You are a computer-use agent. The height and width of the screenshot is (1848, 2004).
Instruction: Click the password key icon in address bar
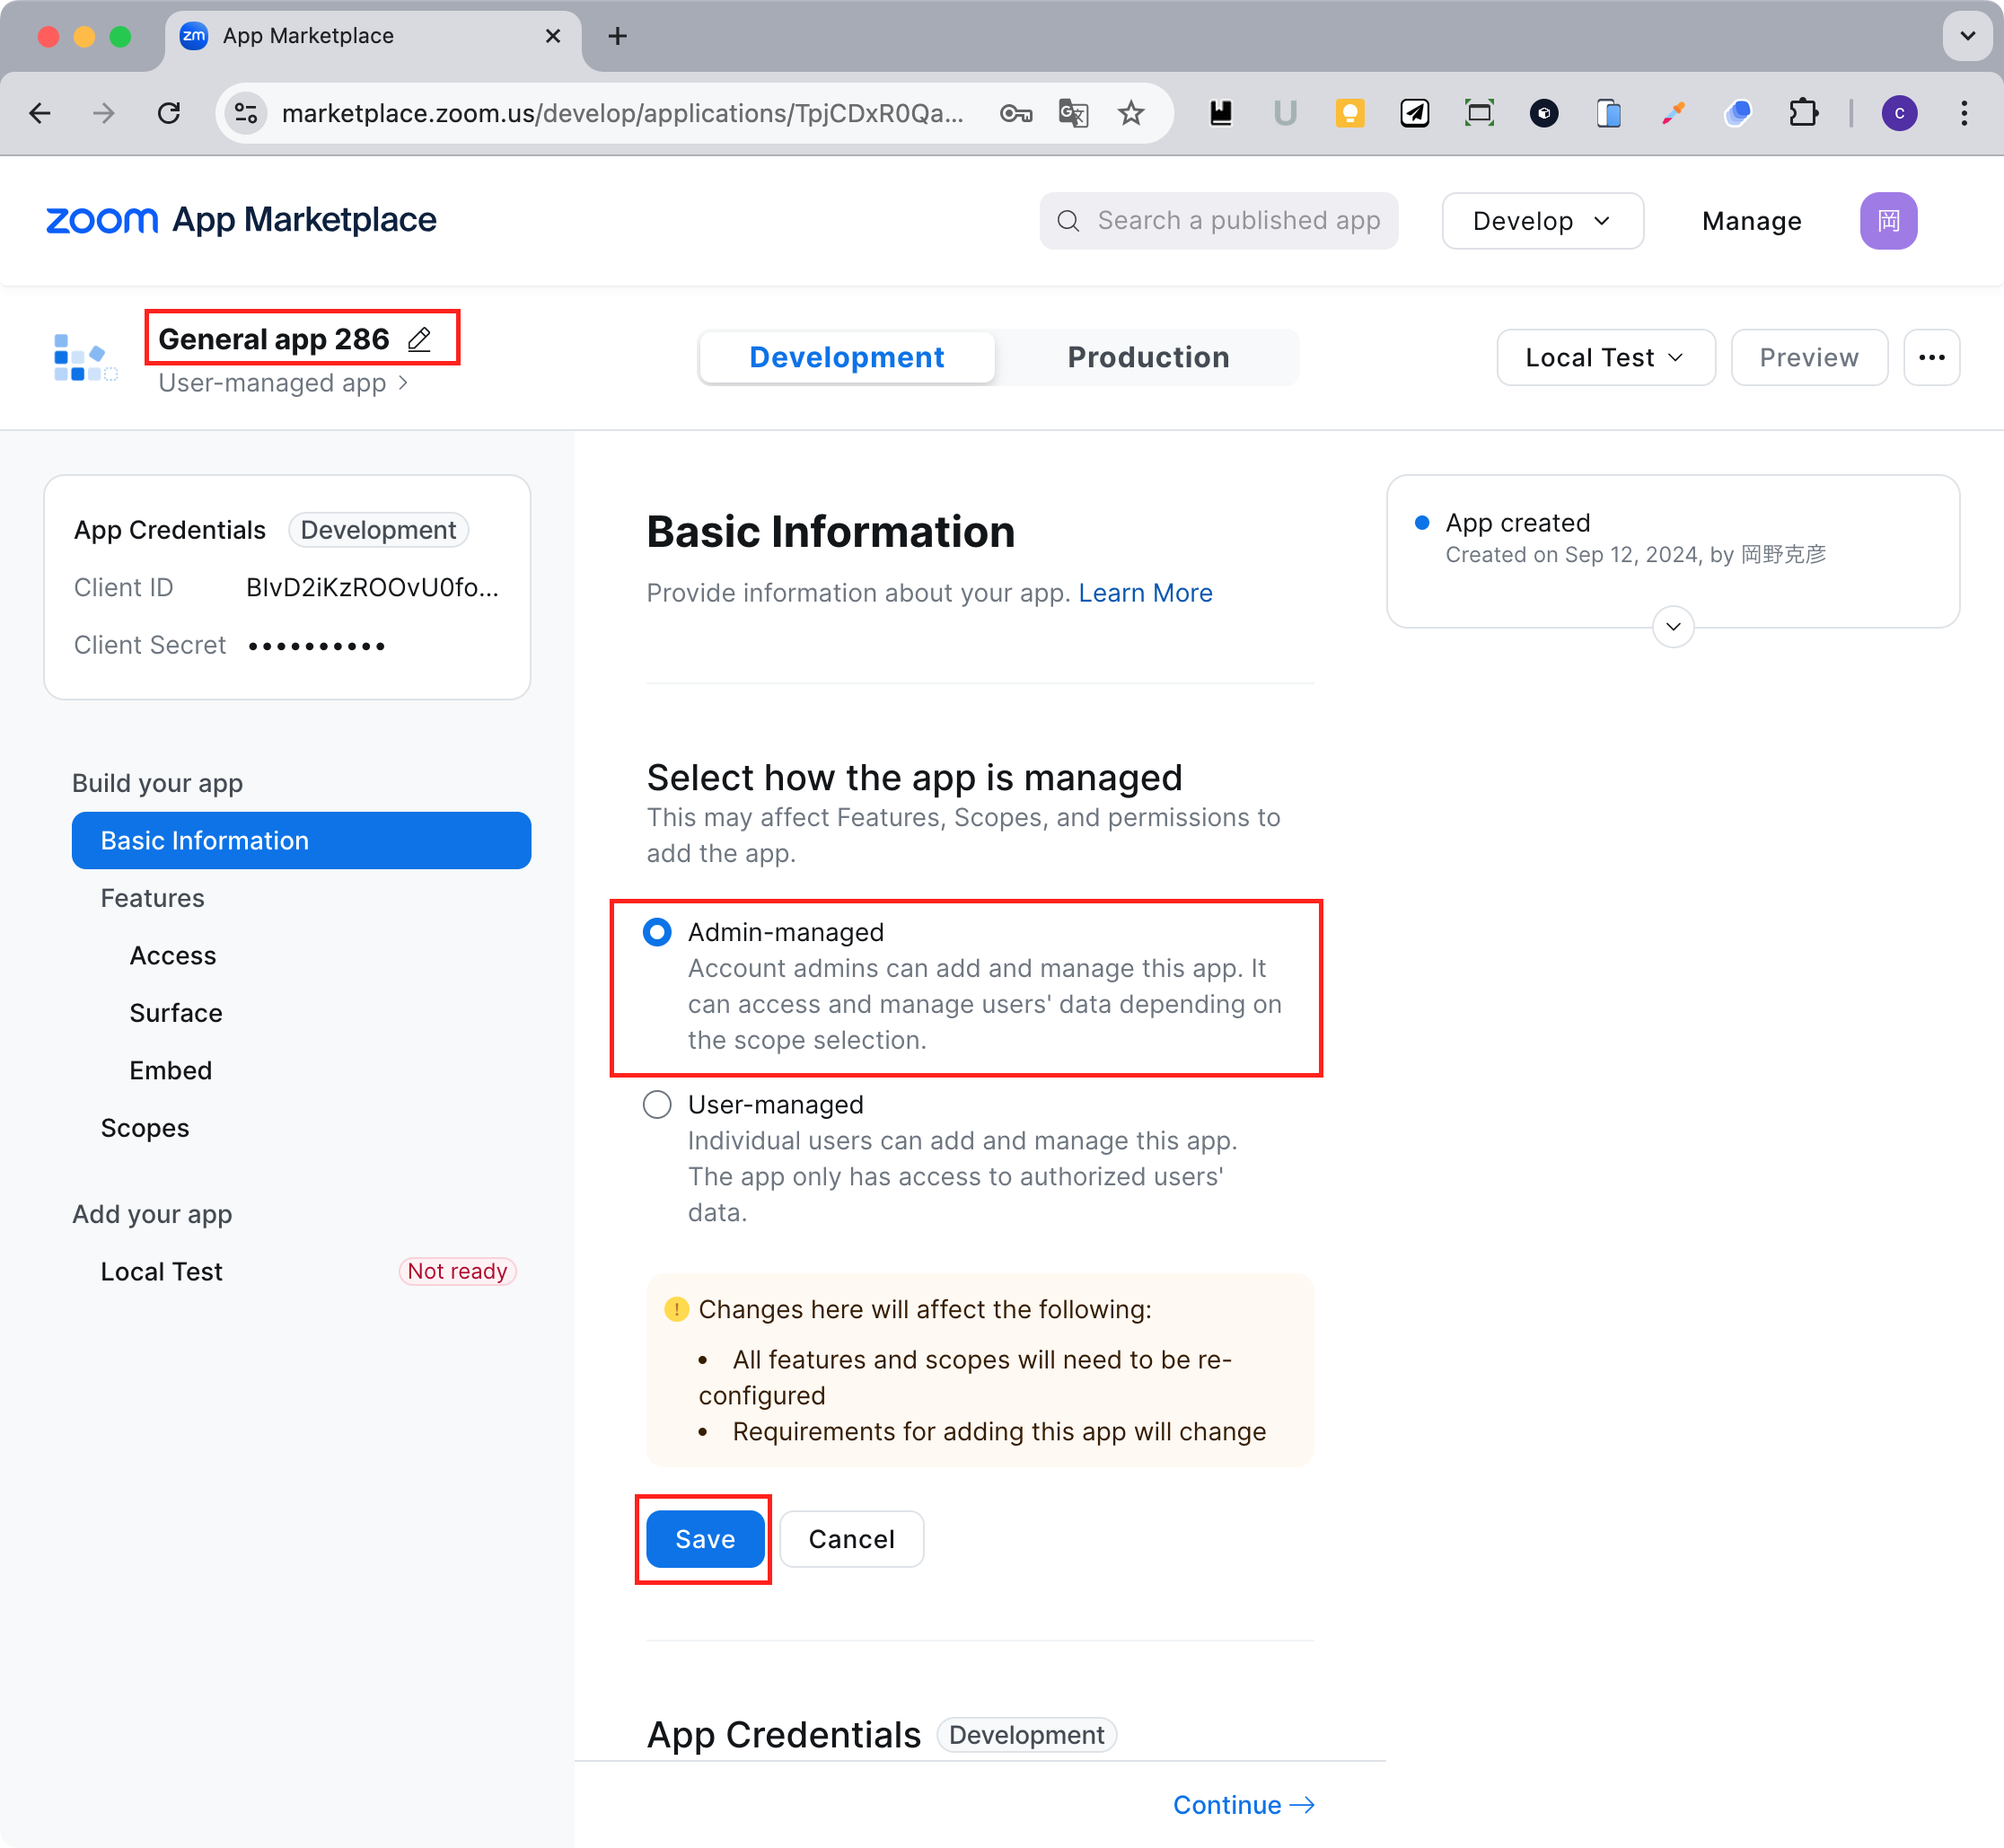pos(1015,113)
